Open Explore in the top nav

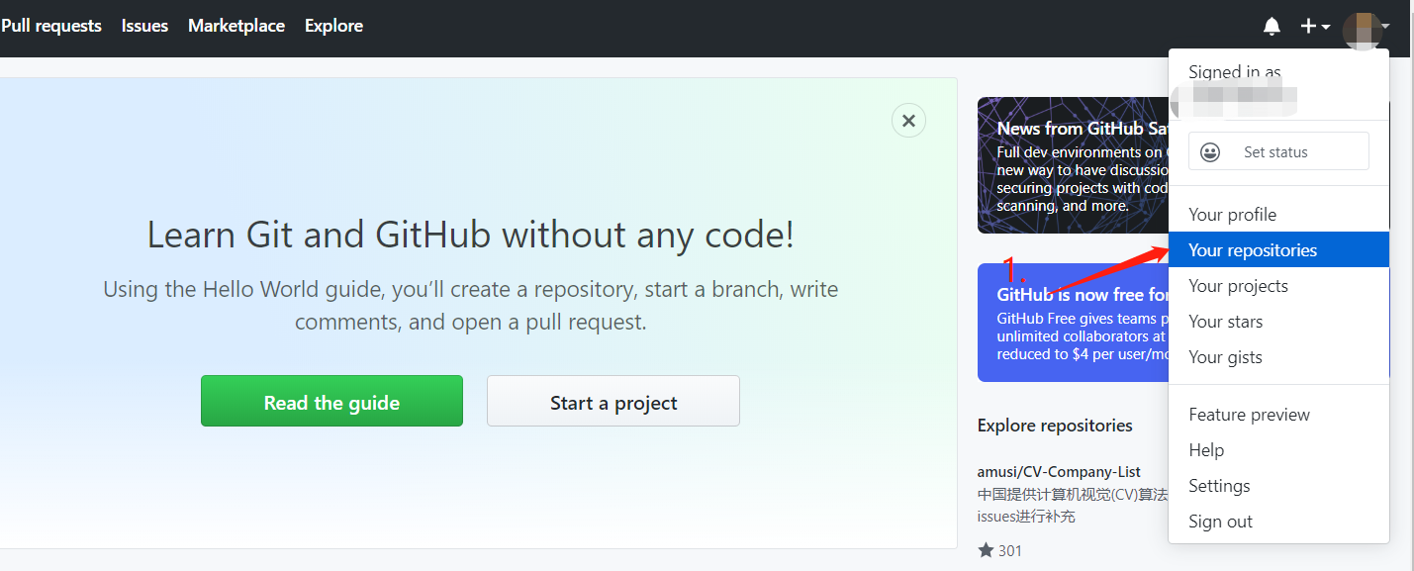(x=333, y=26)
